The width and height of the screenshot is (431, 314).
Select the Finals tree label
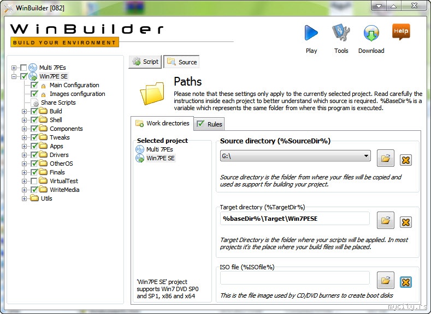coord(57,172)
